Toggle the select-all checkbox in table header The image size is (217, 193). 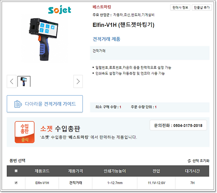point(16,171)
